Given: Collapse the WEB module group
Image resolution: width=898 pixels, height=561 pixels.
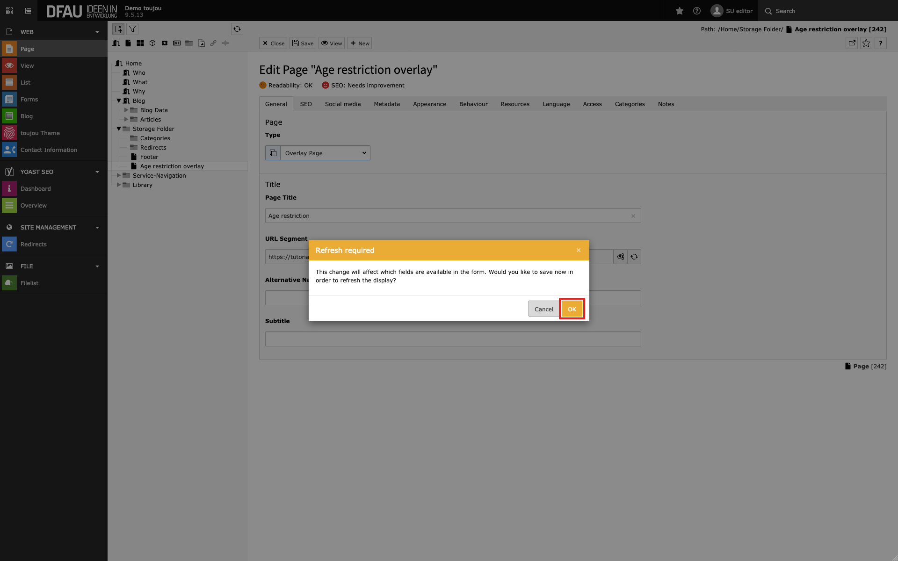Looking at the screenshot, I should (x=97, y=32).
